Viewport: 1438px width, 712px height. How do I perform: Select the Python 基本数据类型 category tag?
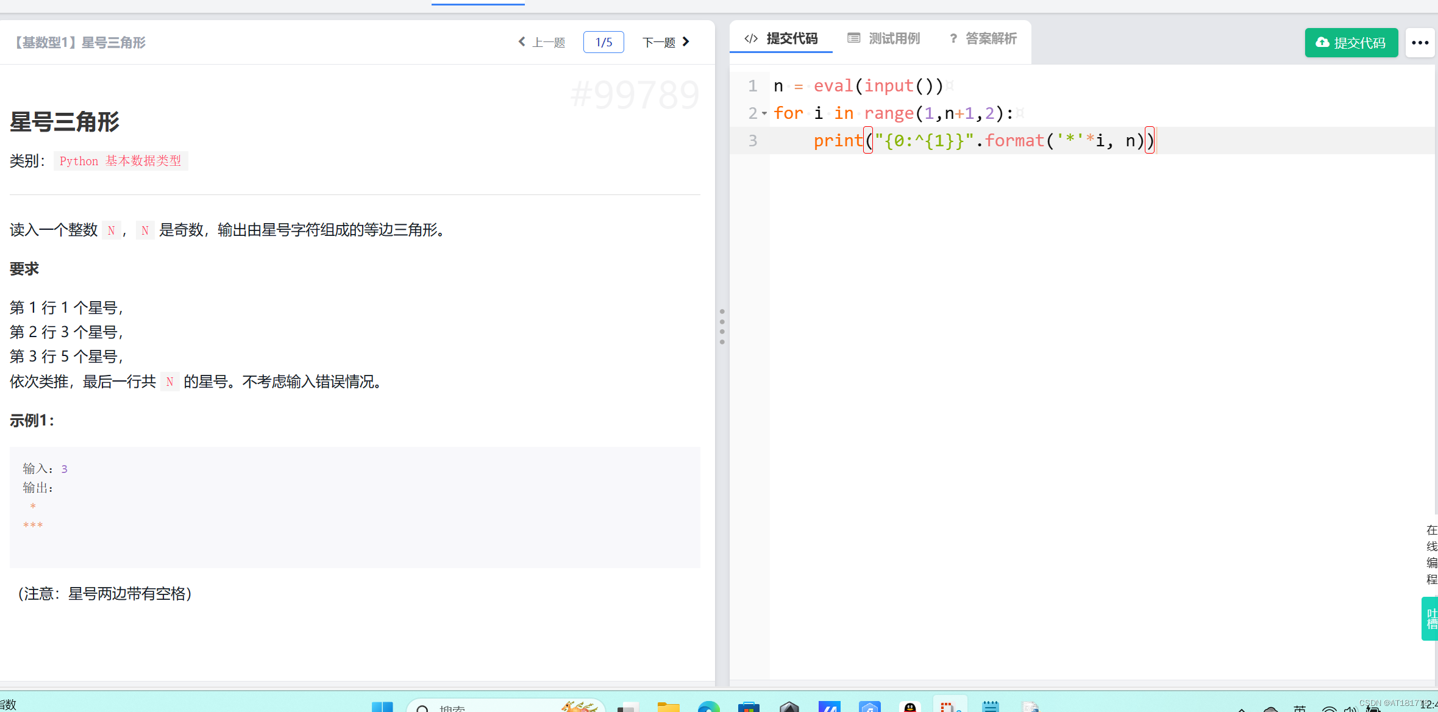pyautogui.click(x=120, y=161)
